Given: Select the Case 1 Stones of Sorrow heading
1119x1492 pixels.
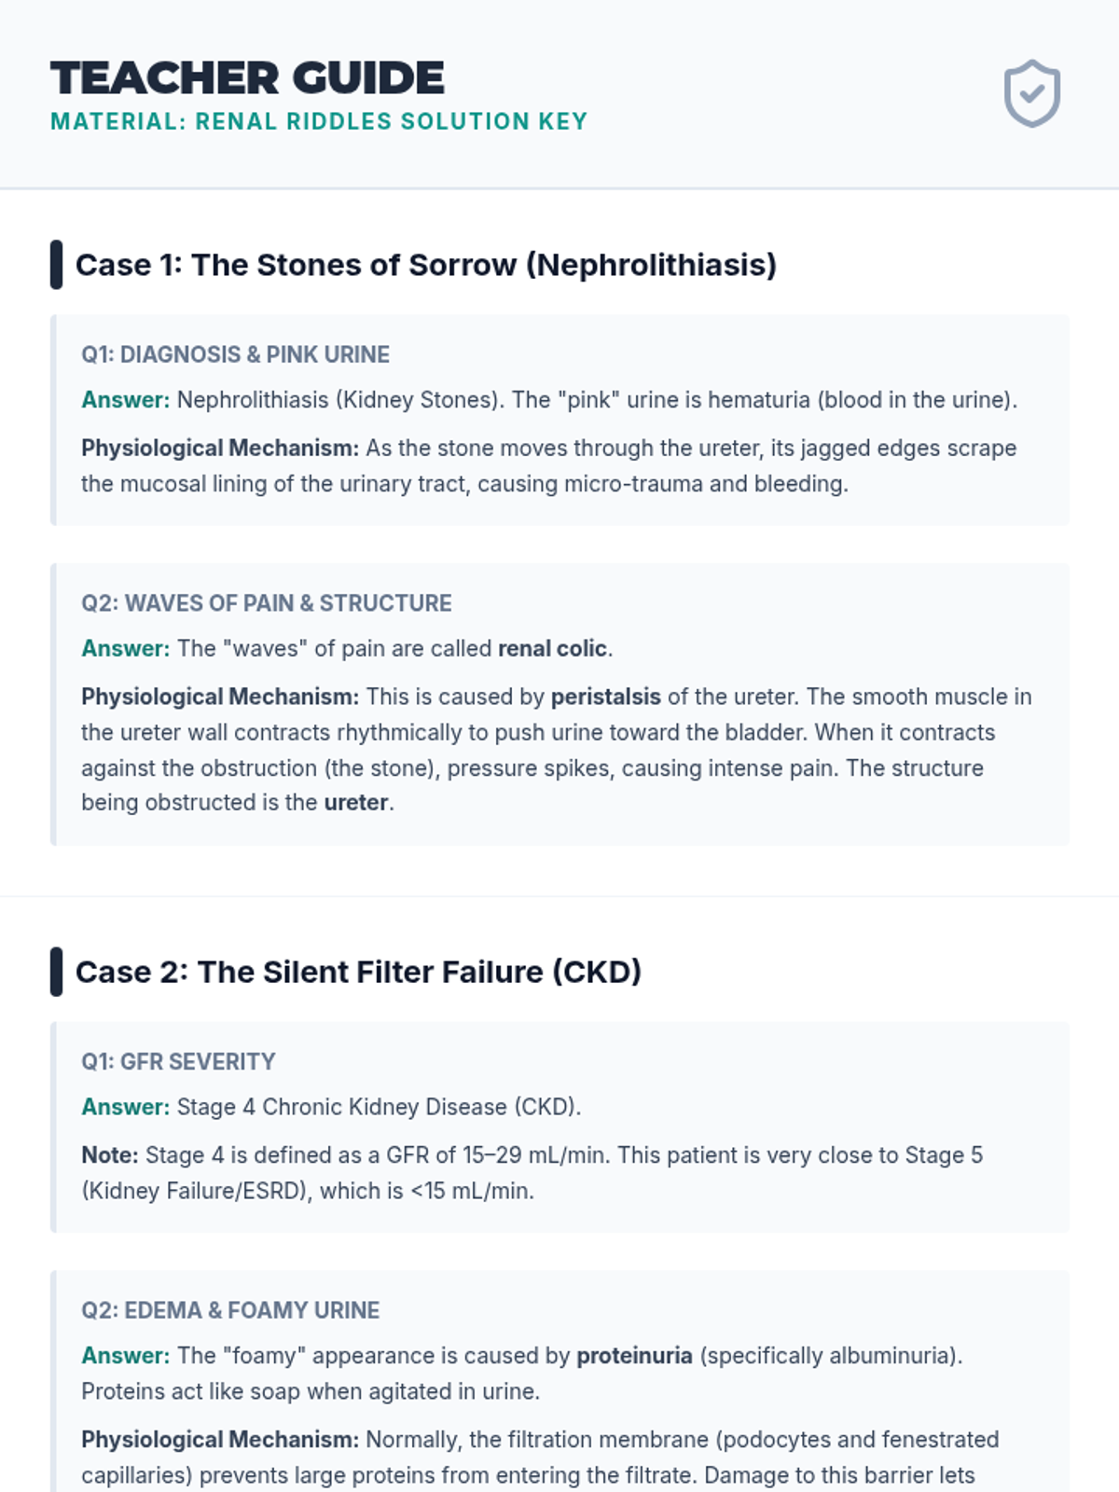Looking at the screenshot, I should click(x=426, y=265).
